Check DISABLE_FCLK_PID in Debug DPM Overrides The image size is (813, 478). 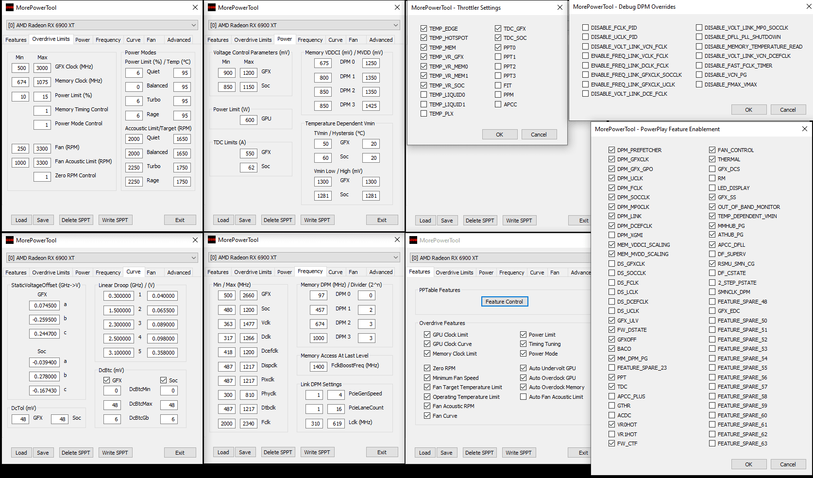pyautogui.click(x=585, y=28)
